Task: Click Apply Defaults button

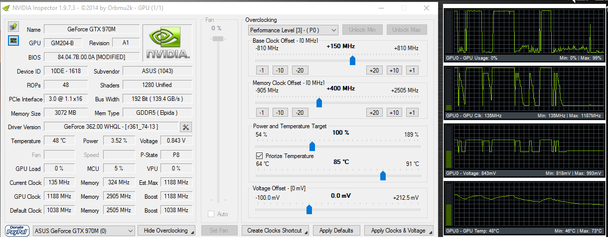Action: [336, 231]
